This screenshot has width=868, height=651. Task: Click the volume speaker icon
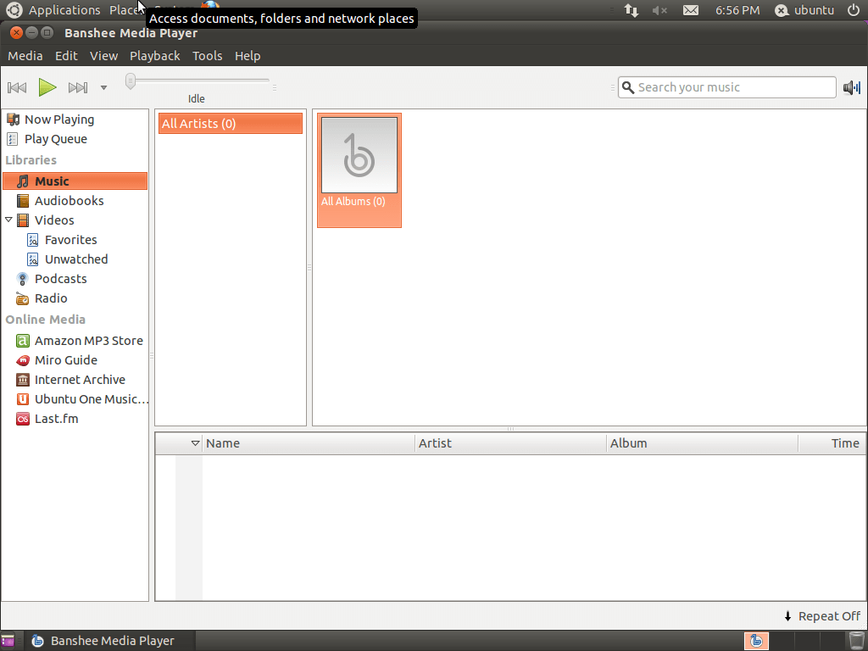click(851, 87)
